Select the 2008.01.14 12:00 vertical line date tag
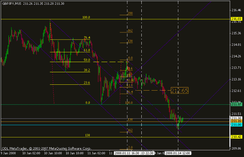The height and width of the screenshot is (157, 244). 178,153
